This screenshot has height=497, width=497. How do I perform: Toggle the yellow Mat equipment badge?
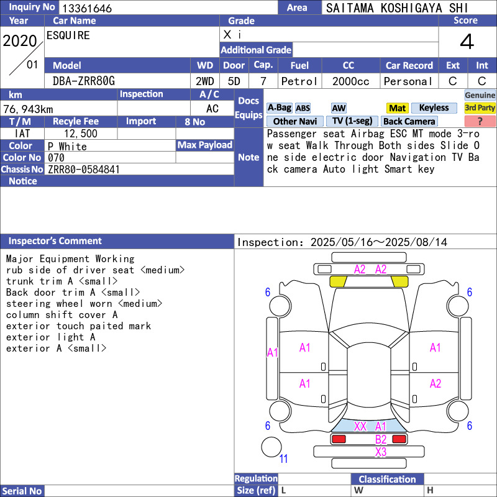[x=397, y=108]
